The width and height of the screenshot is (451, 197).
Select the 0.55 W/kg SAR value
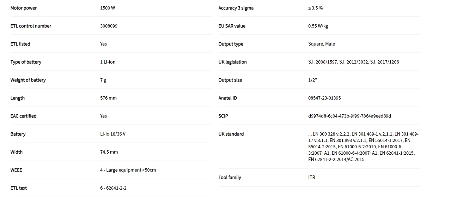click(x=318, y=26)
